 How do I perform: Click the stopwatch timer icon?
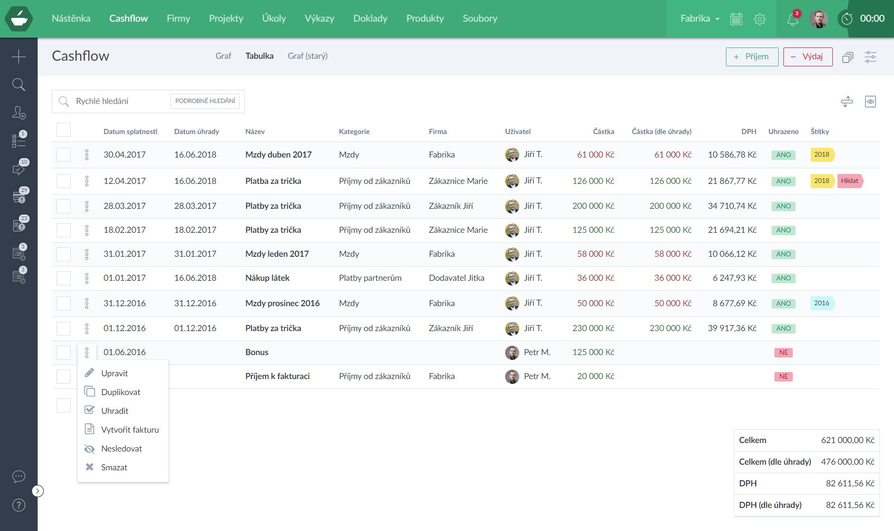pos(846,19)
